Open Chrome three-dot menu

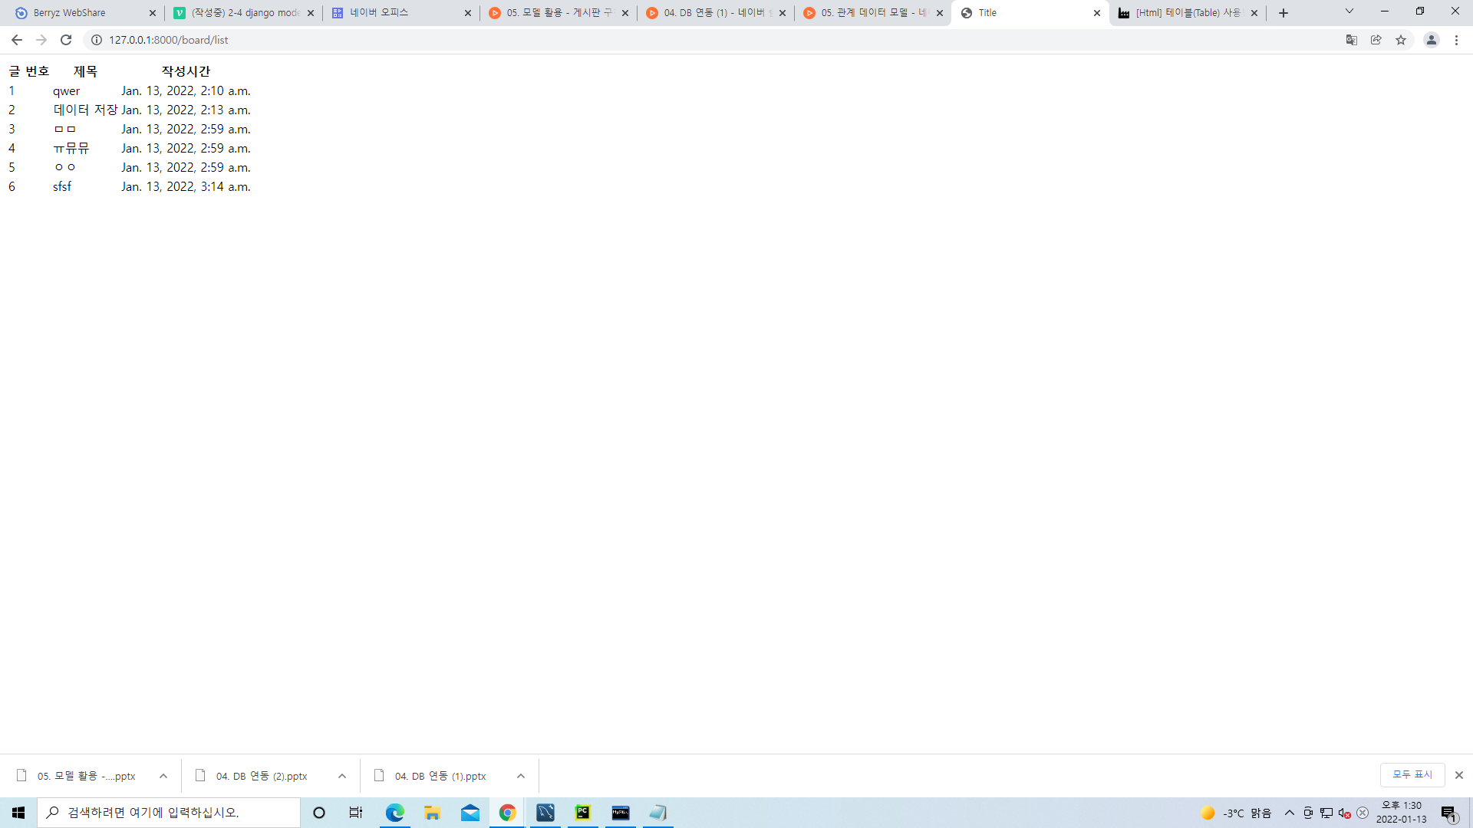(x=1456, y=40)
